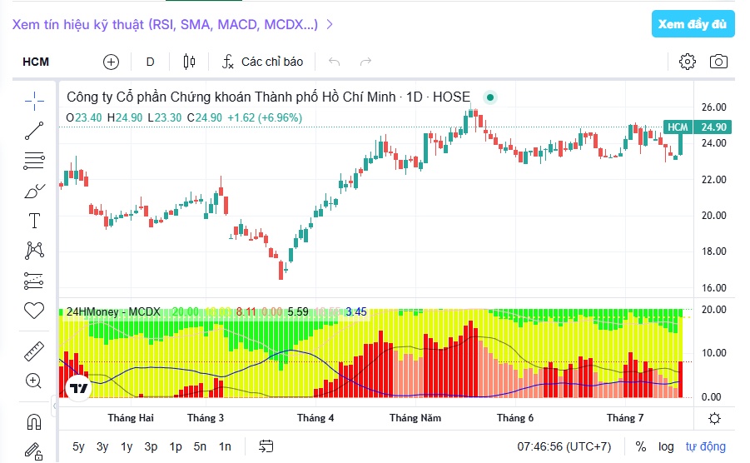Click the 'Xem đầy đủ' button
The height and width of the screenshot is (463, 750).
click(x=693, y=24)
